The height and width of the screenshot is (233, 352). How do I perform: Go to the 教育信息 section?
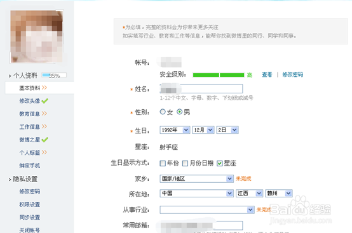pyautogui.click(x=30, y=114)
